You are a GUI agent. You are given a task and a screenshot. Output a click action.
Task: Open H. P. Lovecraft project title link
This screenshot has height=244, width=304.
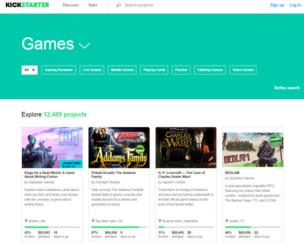coord(181,175)
